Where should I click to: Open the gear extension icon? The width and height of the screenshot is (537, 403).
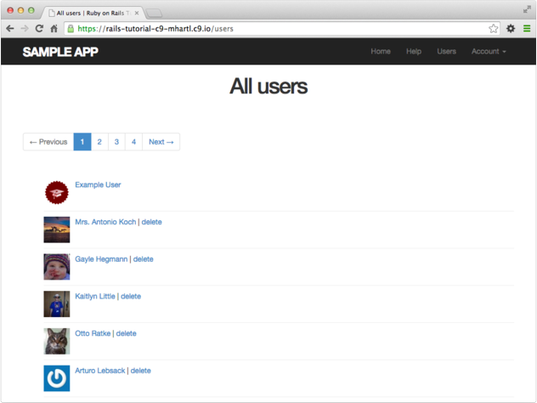point(511,28)
